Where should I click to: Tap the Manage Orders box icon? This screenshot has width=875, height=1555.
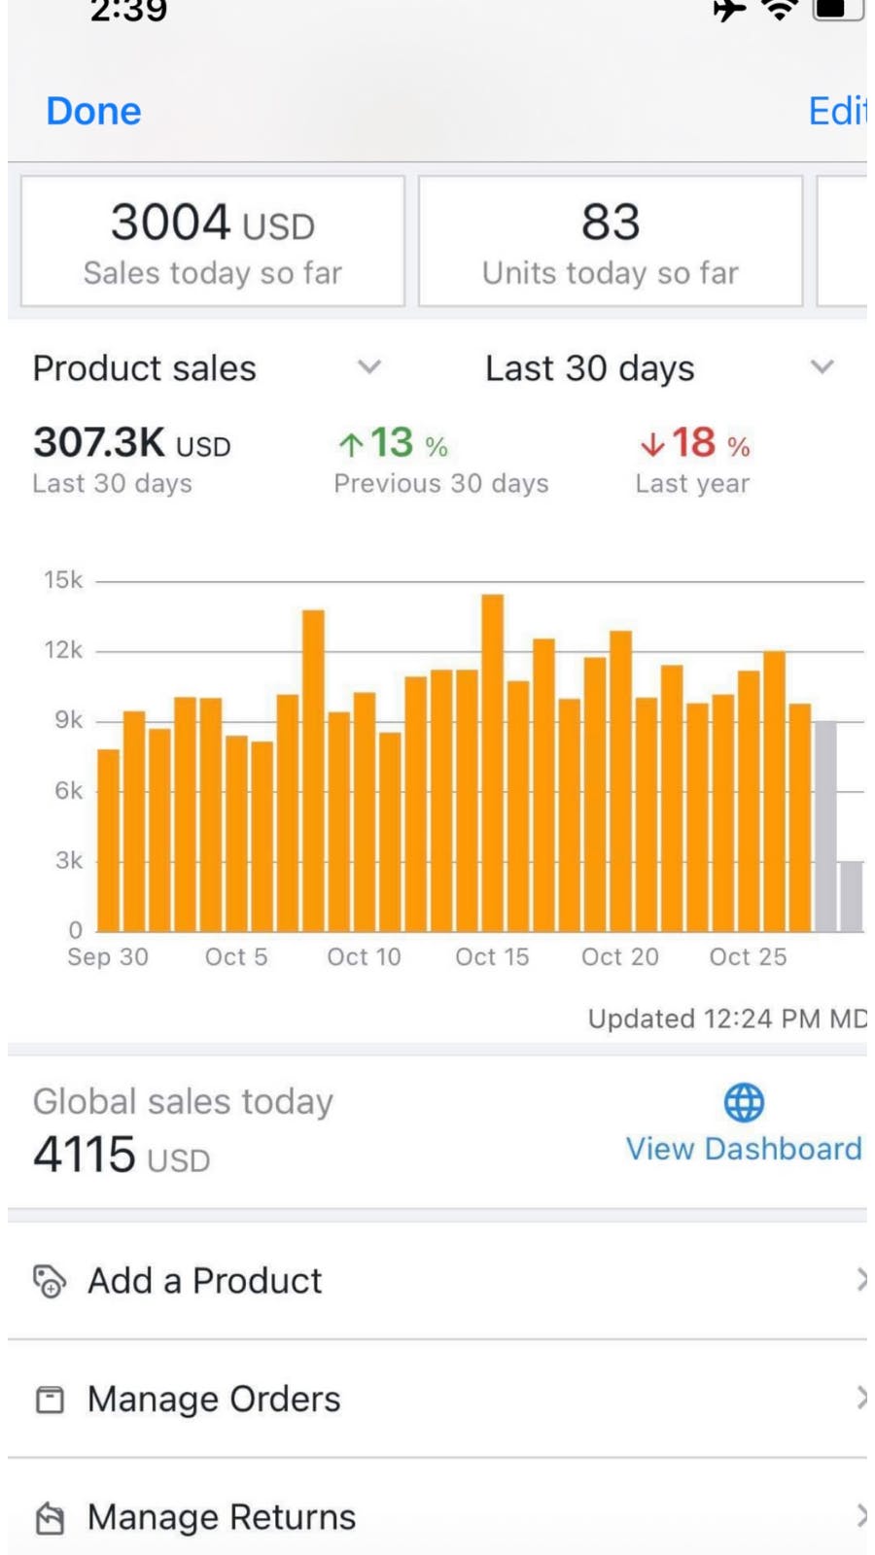coord(50,1399)
